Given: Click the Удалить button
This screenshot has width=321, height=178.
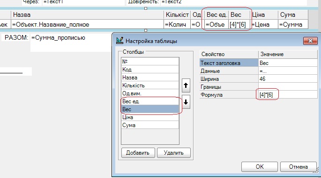Looking at the screenshot, I should tap(173, 153).
